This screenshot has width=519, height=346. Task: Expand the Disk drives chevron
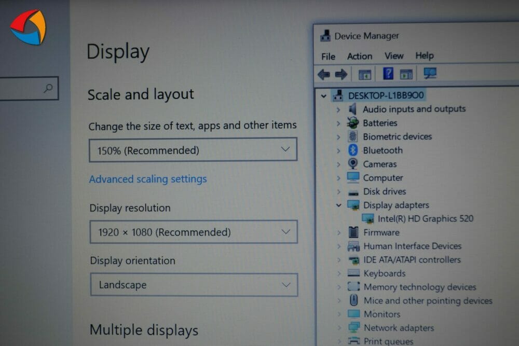click(338, 192)
